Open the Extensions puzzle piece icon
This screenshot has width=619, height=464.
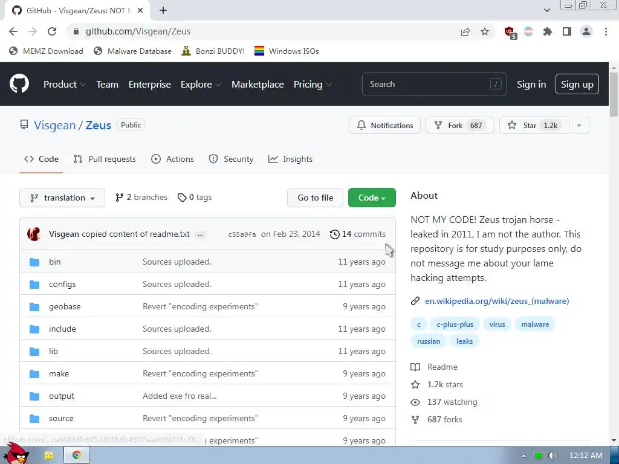pyautogui.click(x=548, y=31)
